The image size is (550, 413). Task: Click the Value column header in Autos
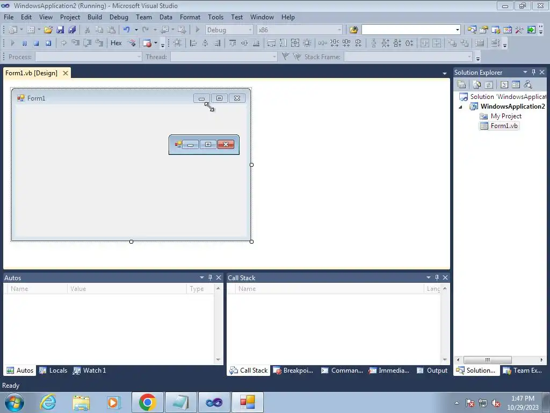[x=127, y=289]
